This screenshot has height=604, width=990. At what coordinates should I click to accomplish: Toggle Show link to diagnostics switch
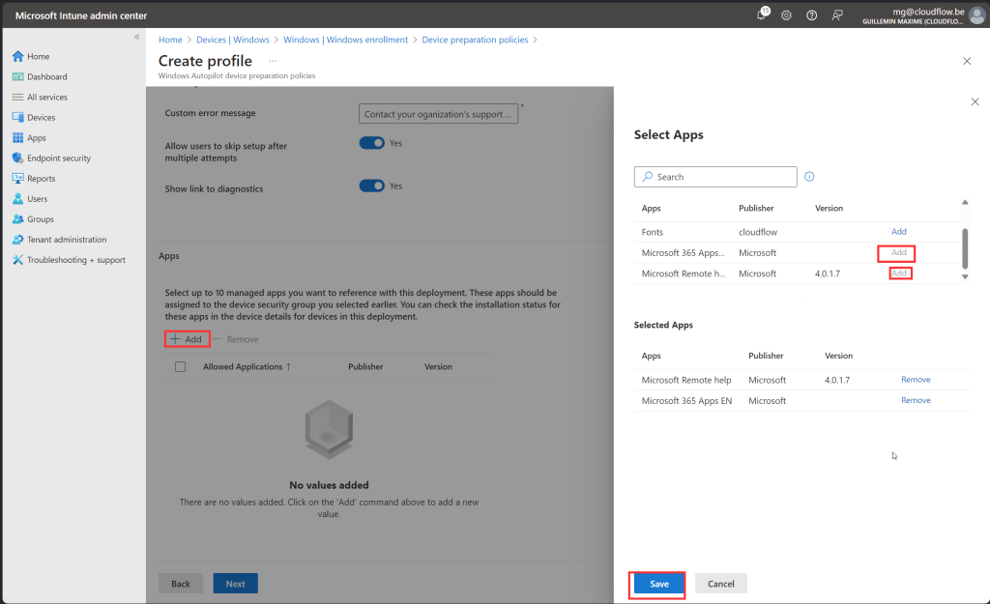[x=372, y=186]
